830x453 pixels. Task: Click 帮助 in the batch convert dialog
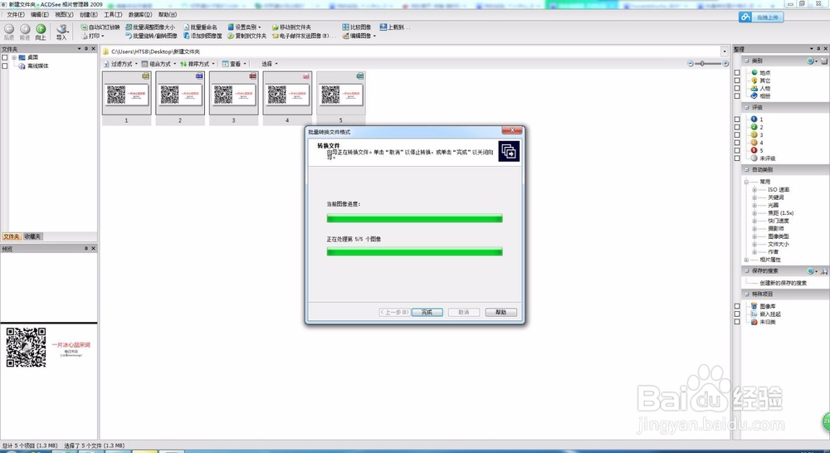[x=500, y=312]
